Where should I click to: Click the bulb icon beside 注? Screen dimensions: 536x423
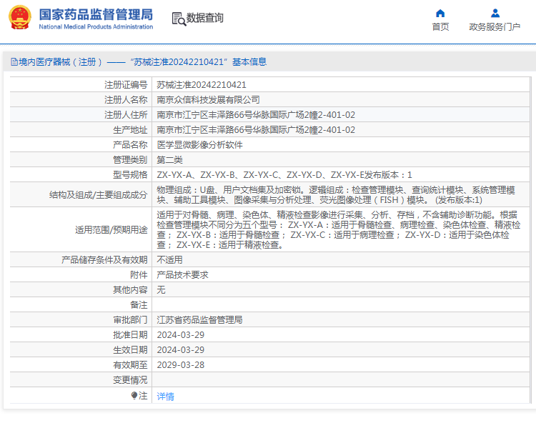pos(134,395)
